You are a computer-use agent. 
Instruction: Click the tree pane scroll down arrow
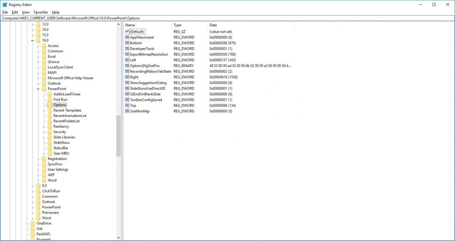pyautogui.click(x=118, y=238)
